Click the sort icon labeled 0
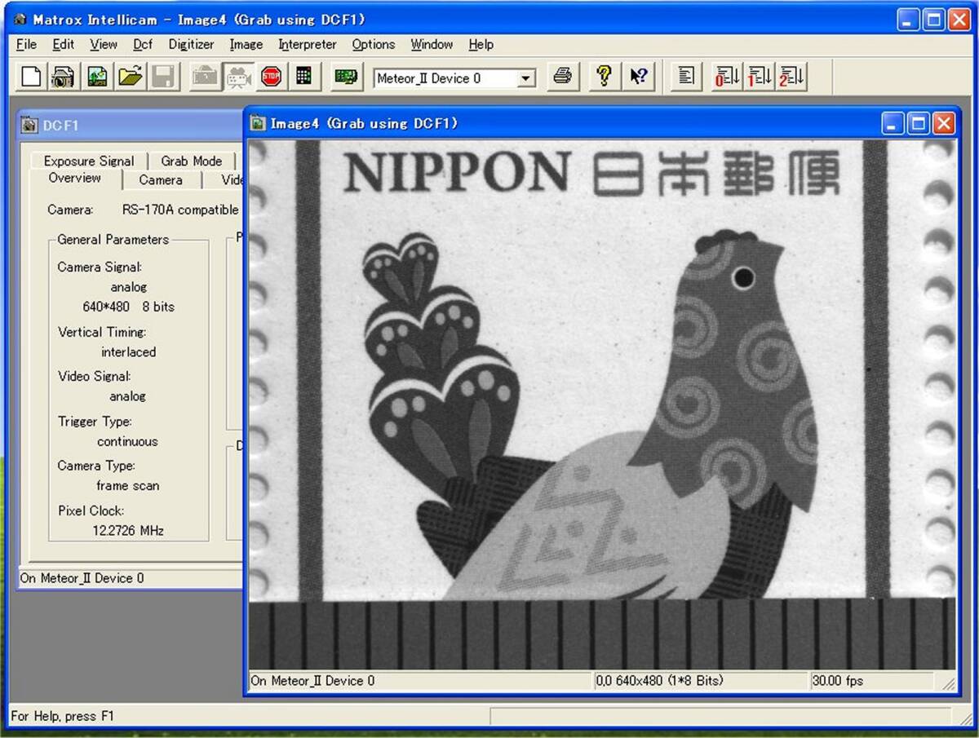Screen dimensions: 979x738 (726, 77)
